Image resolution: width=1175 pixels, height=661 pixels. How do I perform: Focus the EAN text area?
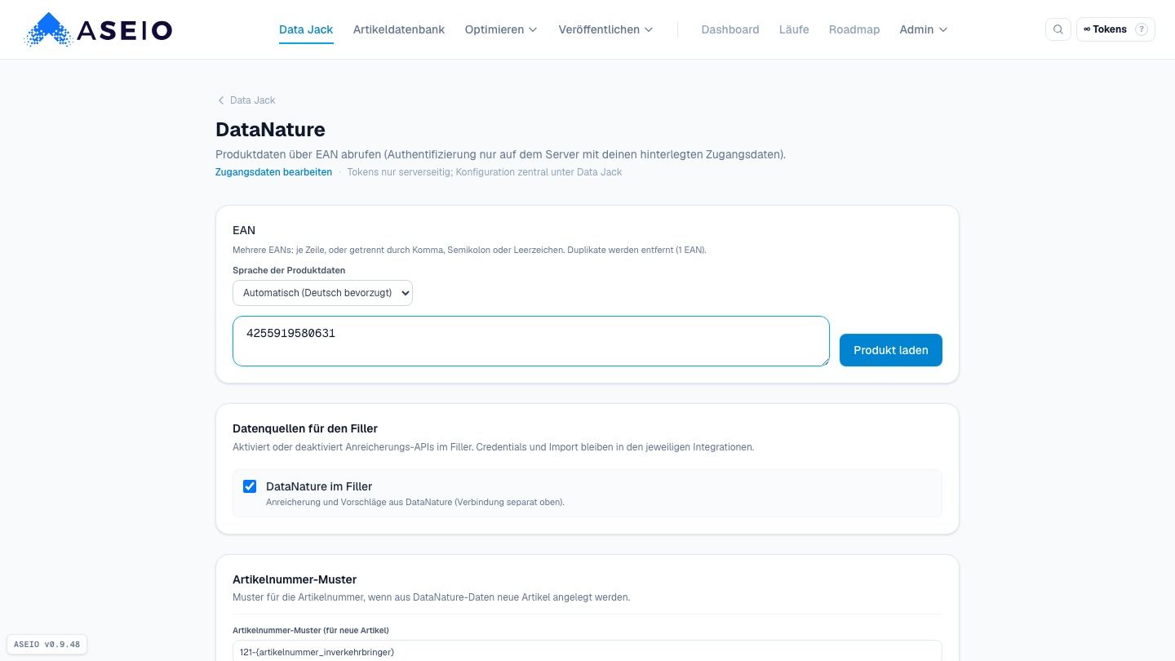point(531,341)
